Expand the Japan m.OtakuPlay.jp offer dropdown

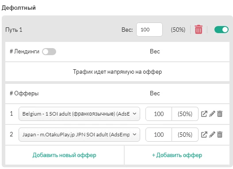pos(79,135)
